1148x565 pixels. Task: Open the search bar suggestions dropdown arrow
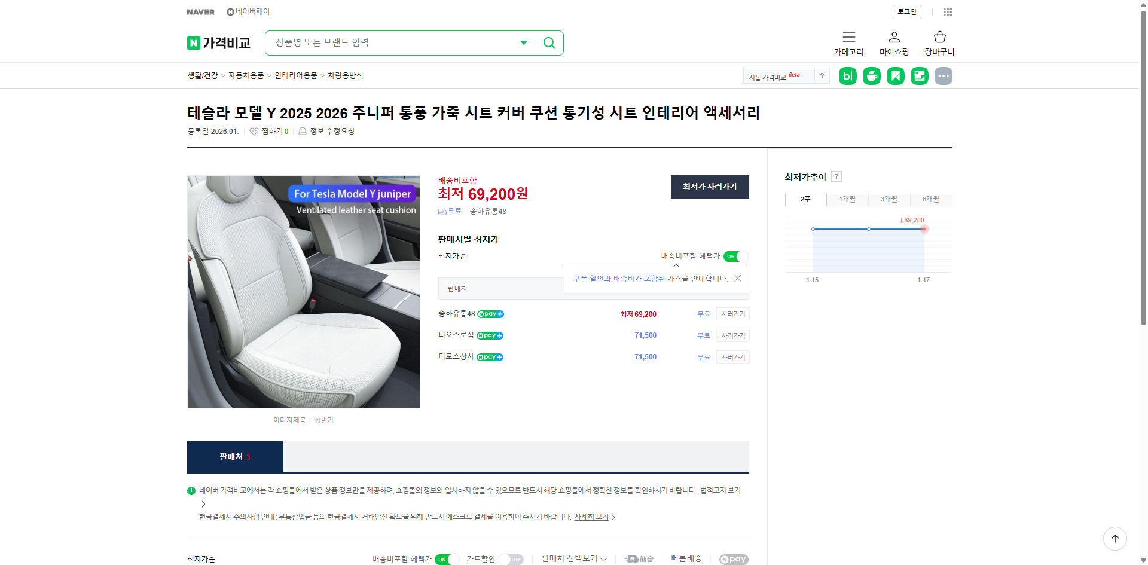pyautogui.click(x=524, y=42)
